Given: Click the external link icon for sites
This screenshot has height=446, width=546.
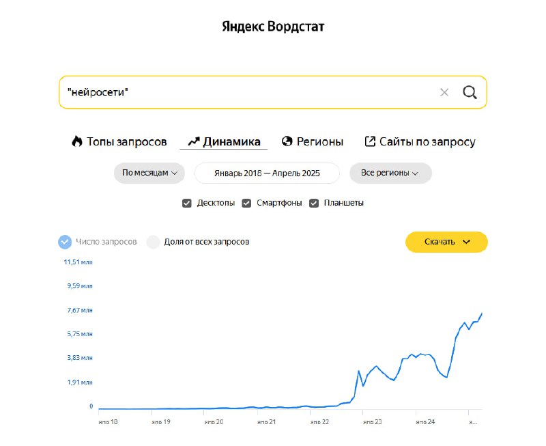Looking at the screenshot, I should click(370, 141).
